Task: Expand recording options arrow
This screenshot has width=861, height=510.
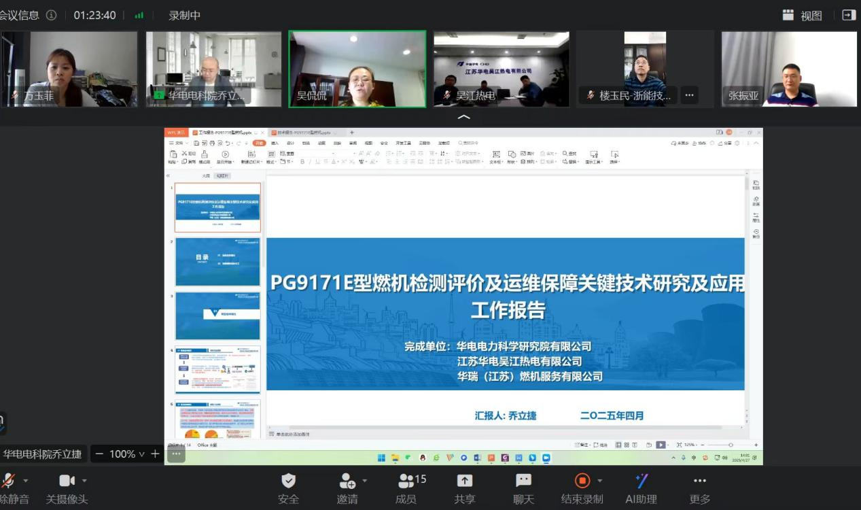Action: click(x=599, y=481)
